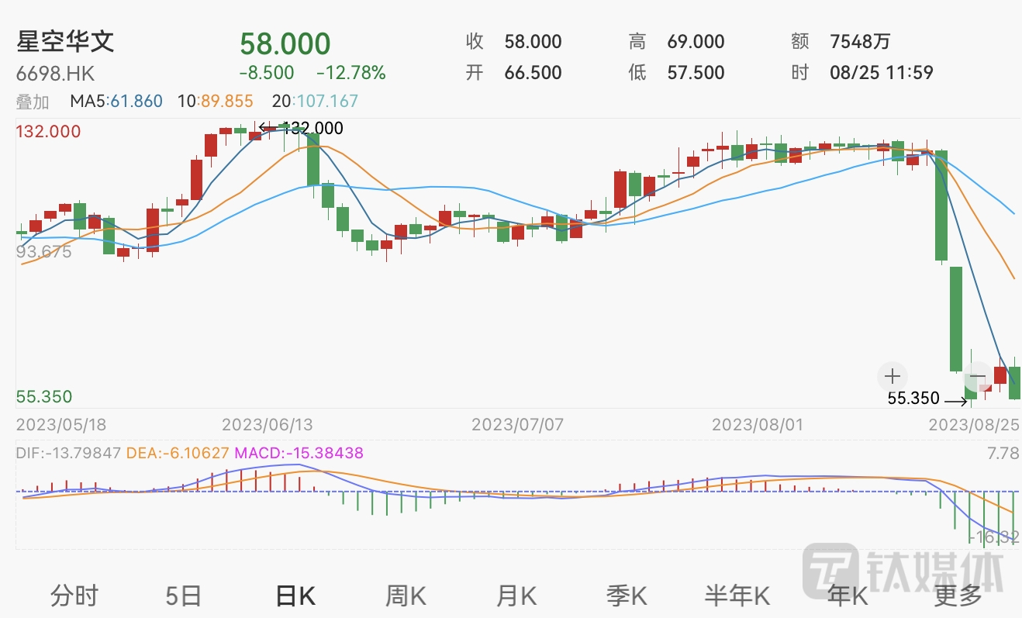This screenshot has width=1022, height=618.
Task: Click the turnover amount 7548万
Action: tap(860, 41)
